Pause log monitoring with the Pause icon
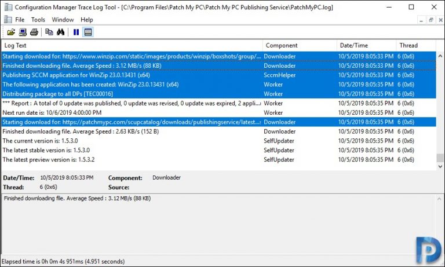Image resolution: width=445 pixels, height=267 pixels. pos(76,32)
